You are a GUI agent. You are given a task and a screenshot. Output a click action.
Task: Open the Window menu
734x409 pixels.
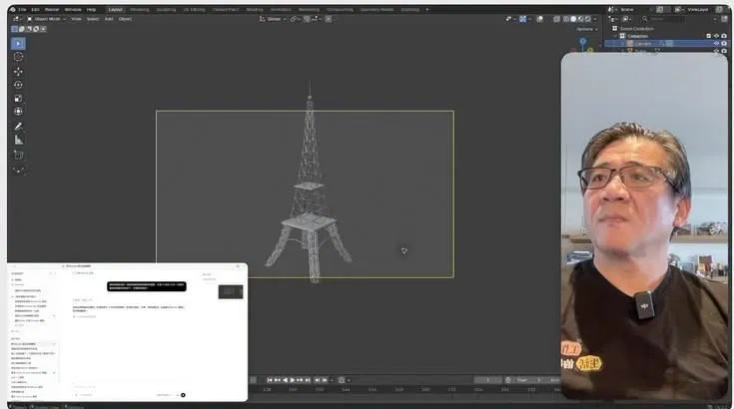tap(73, 9)
